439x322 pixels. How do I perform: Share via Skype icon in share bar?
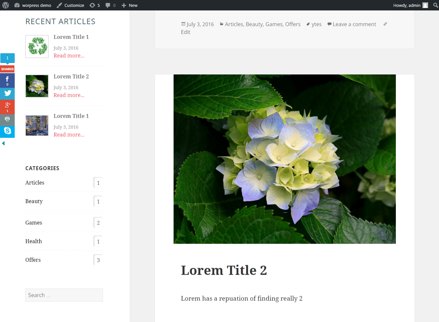pos(7,131)
